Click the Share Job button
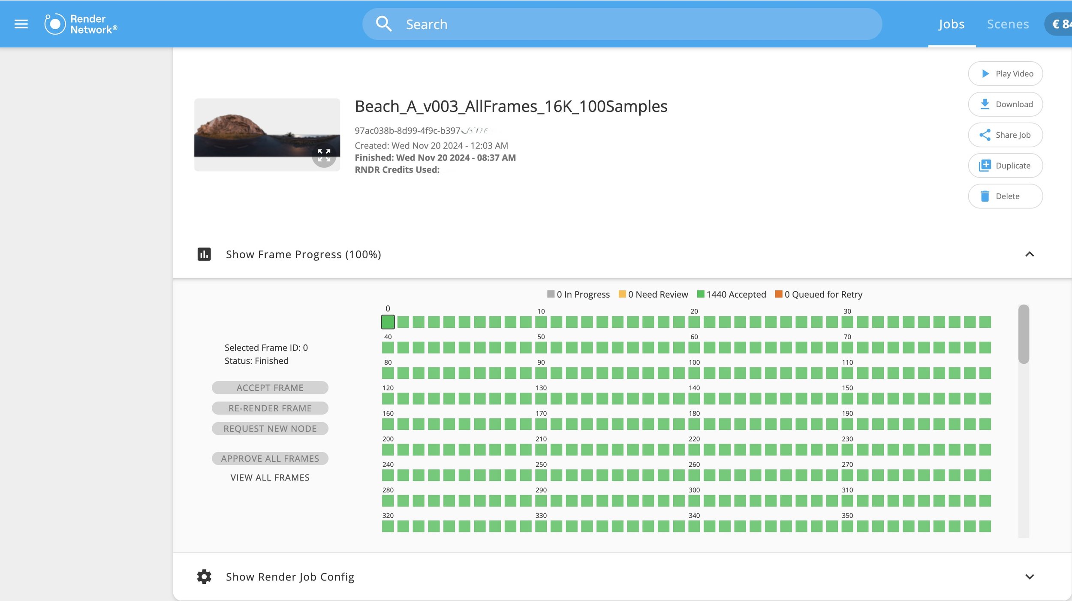 pyautogui.click(x=1005, y=135)
